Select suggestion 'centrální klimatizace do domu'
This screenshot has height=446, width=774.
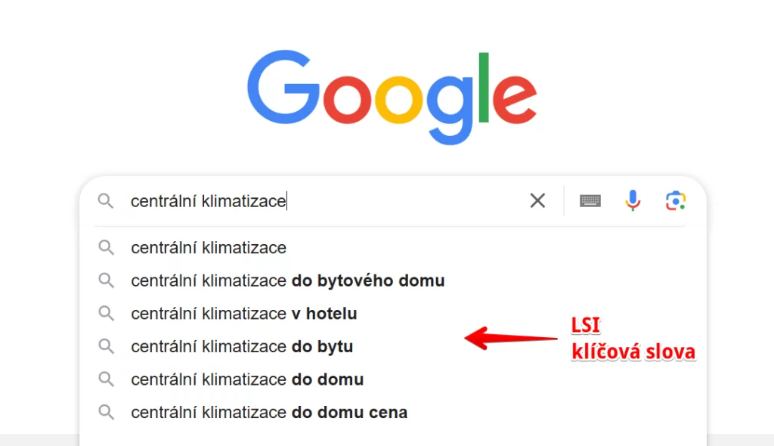pos(247,379)
